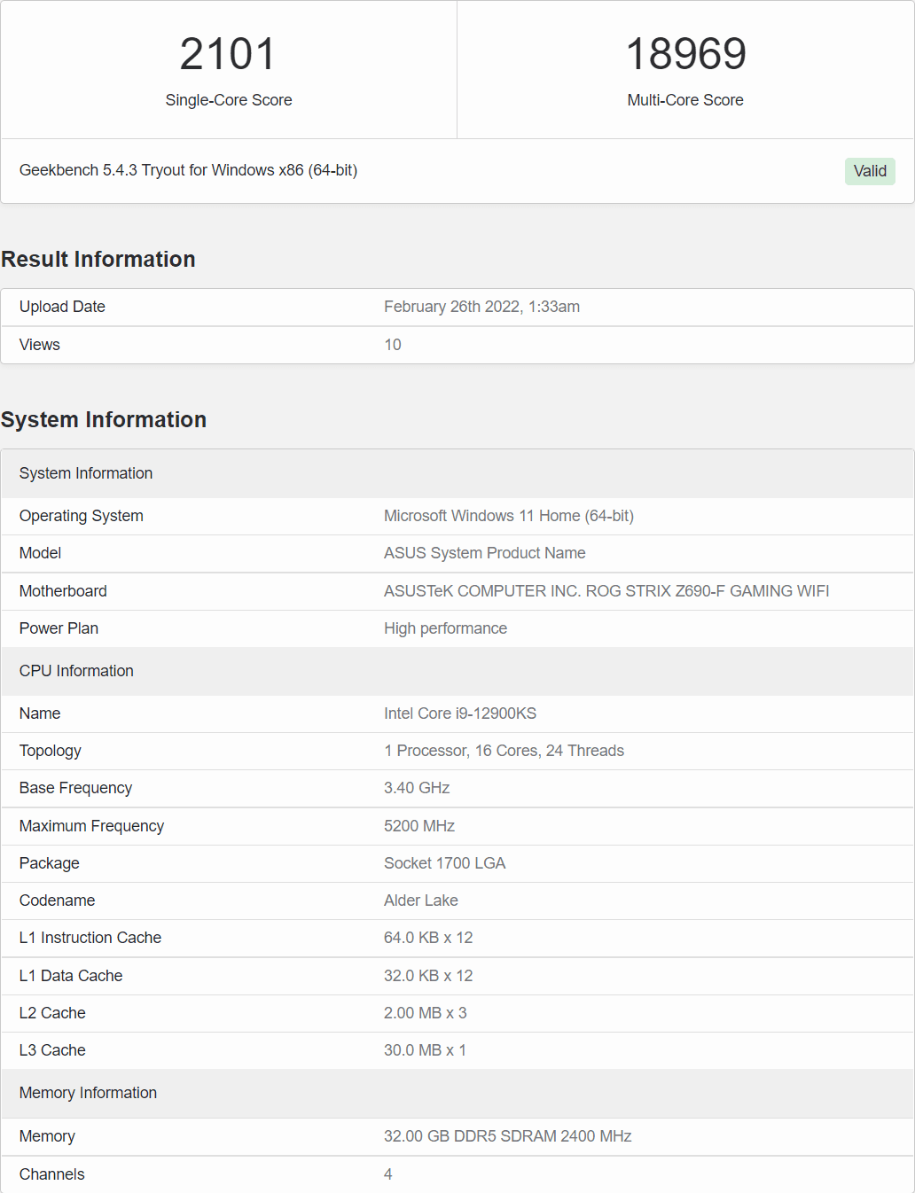Click the Result Information heading

(x=98, y=259)
